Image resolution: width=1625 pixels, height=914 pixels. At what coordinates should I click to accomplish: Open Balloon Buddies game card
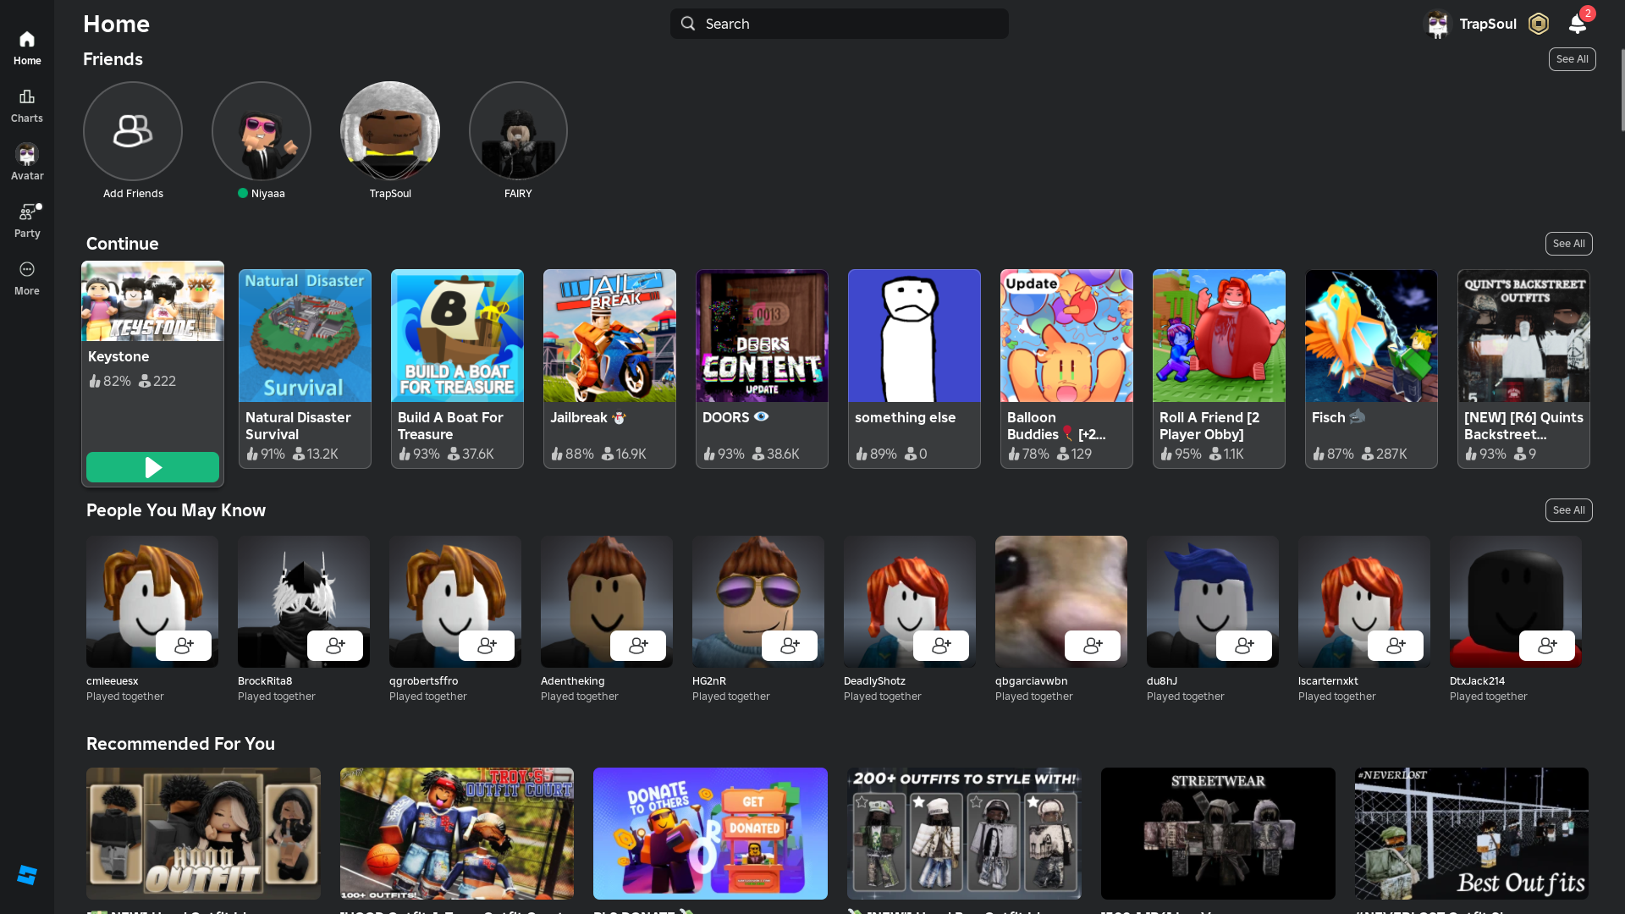1066,369
